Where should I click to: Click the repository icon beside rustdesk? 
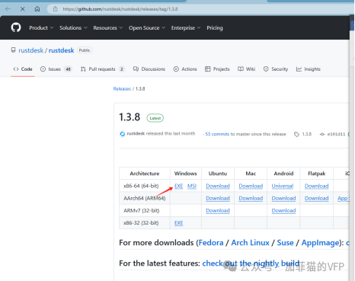pos(13,50)
